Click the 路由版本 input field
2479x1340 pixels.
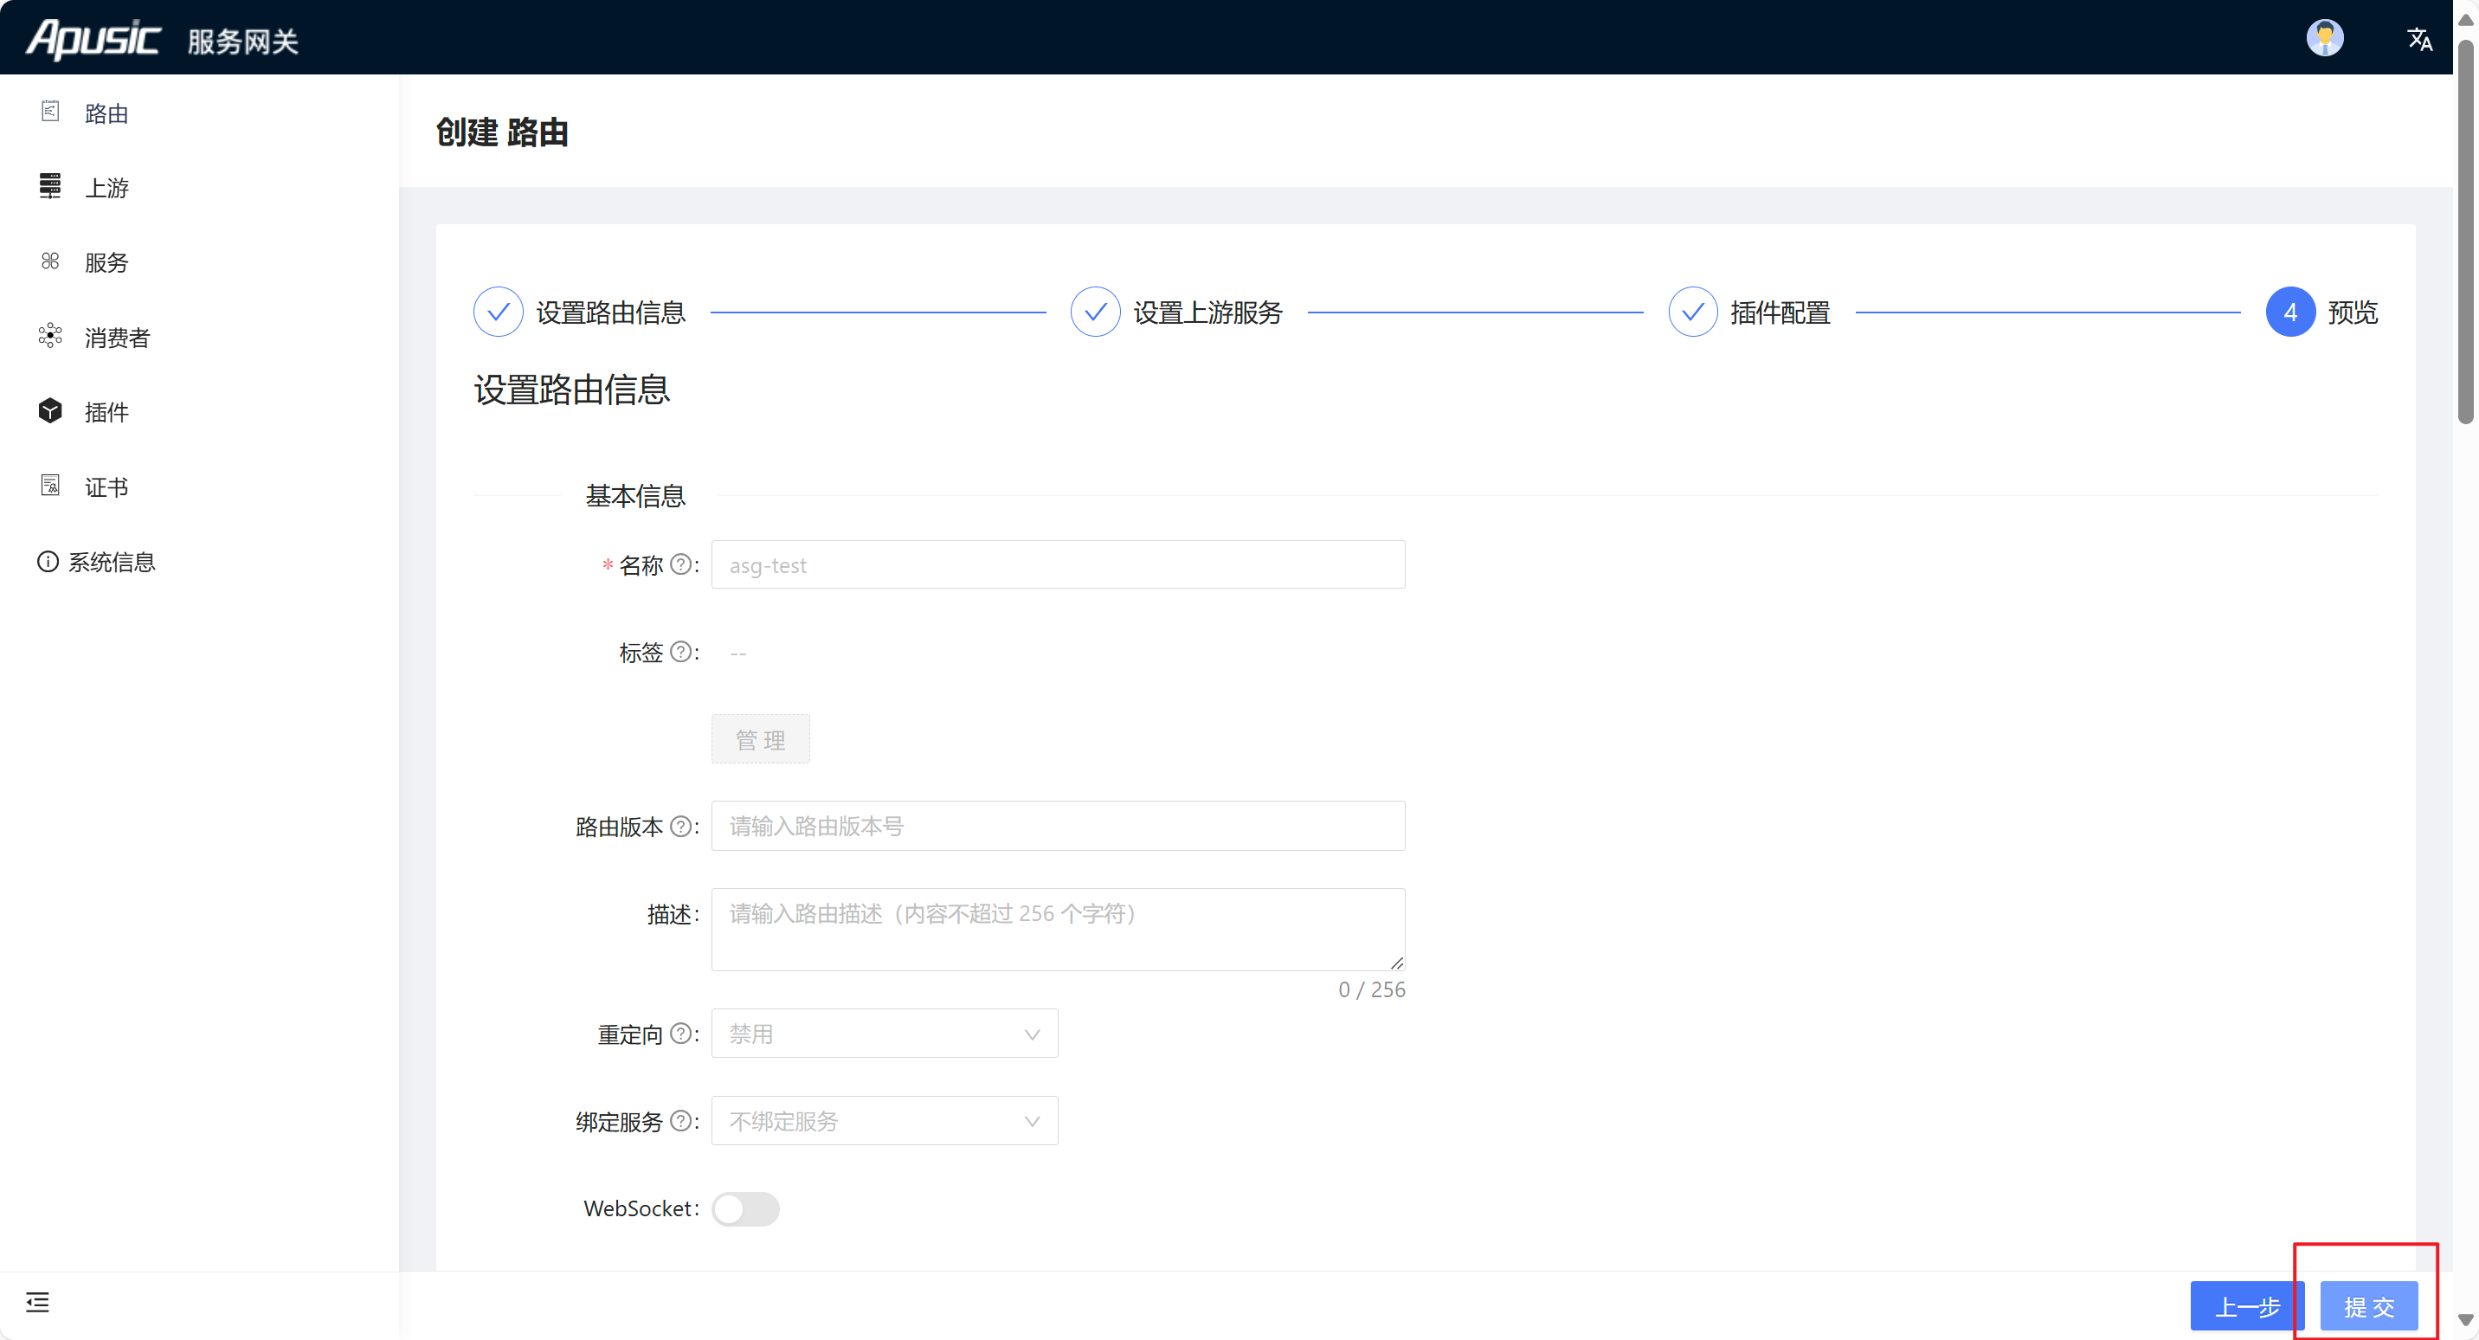1058,826
